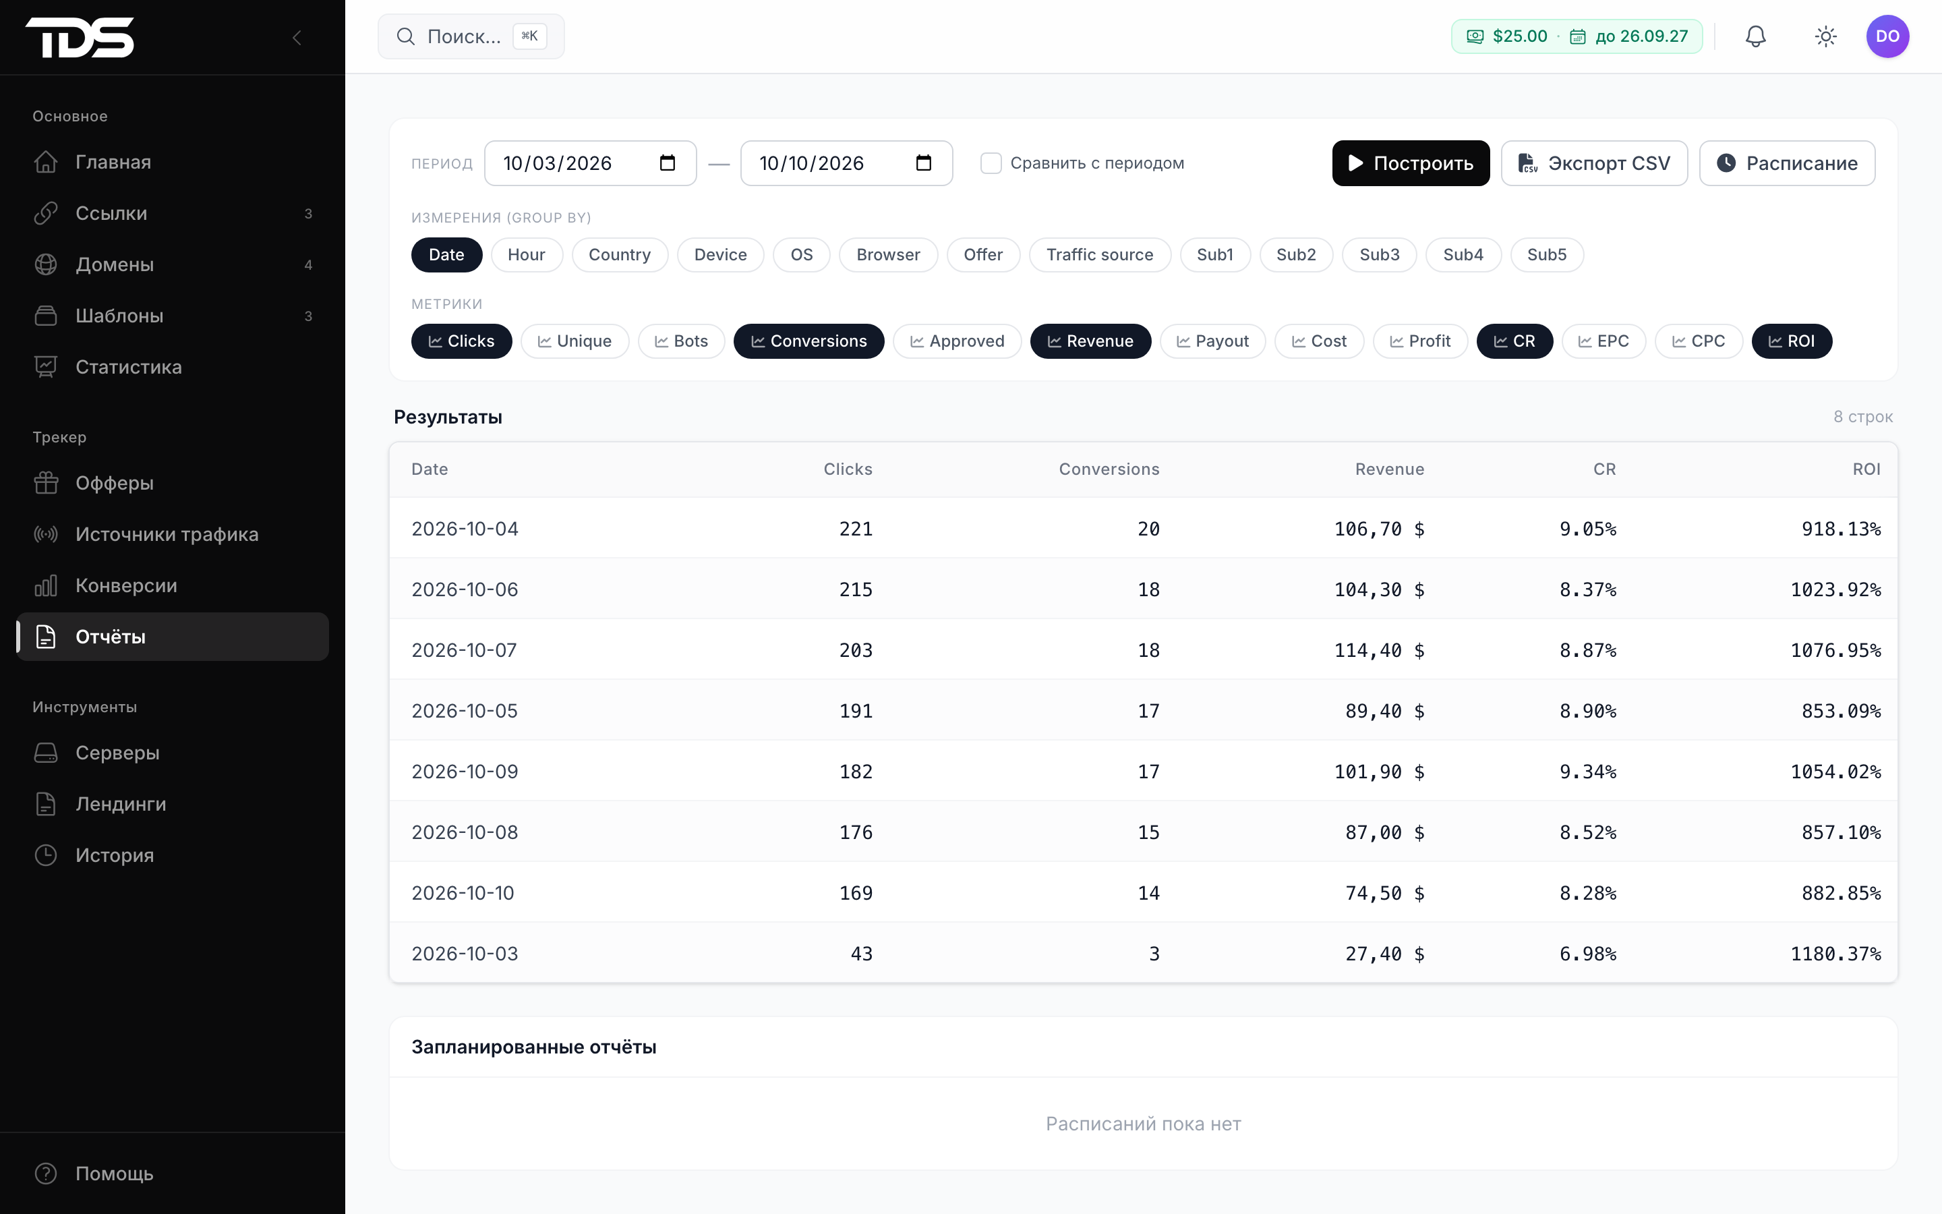Open Лендинги page
Viewport: 1942px width, 1214px height.
[x=173, y=805]
